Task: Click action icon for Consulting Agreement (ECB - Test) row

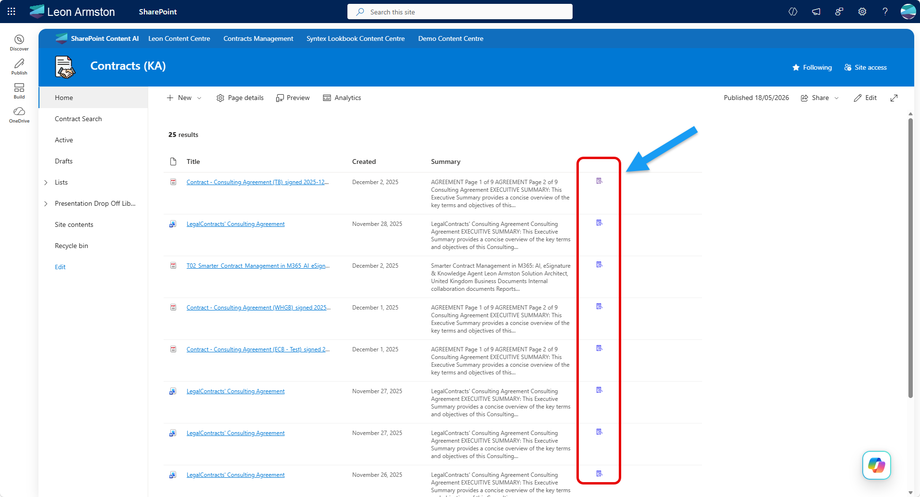Action: click(599, 348)
